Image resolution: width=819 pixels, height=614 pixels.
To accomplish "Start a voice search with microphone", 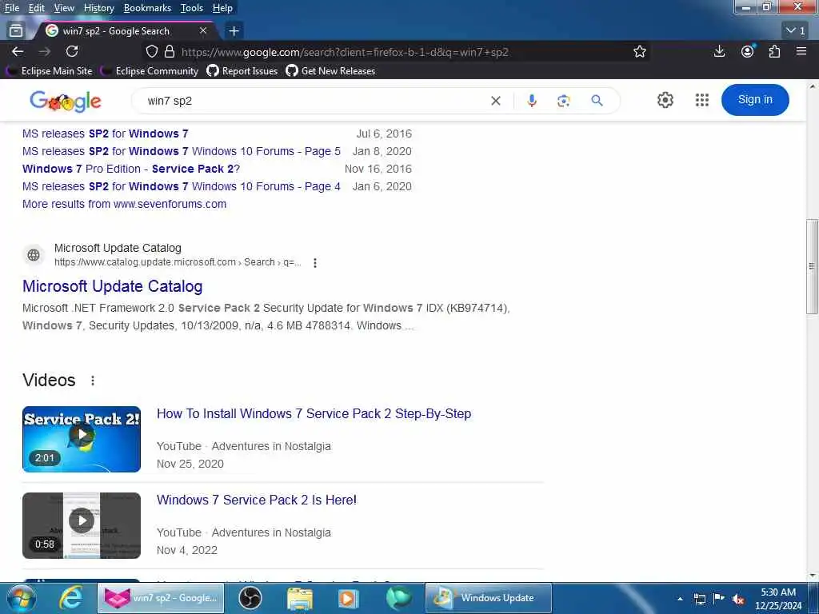I will (x=532, y=101).
